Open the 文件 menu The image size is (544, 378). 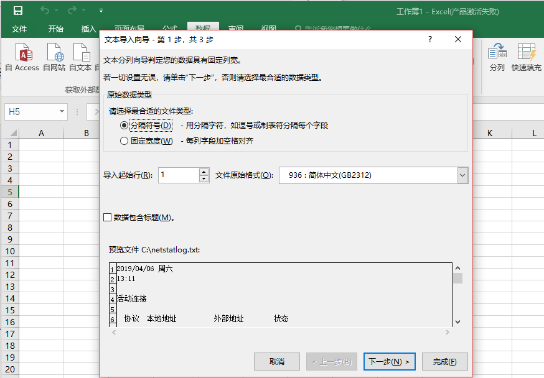19,29
